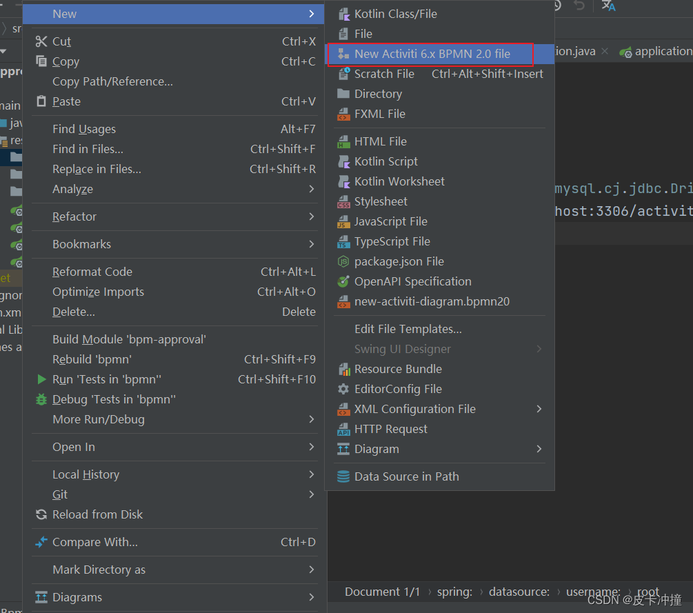Click the File template icon
Viewport: 693px width, 613px height.
click(343, 34)
